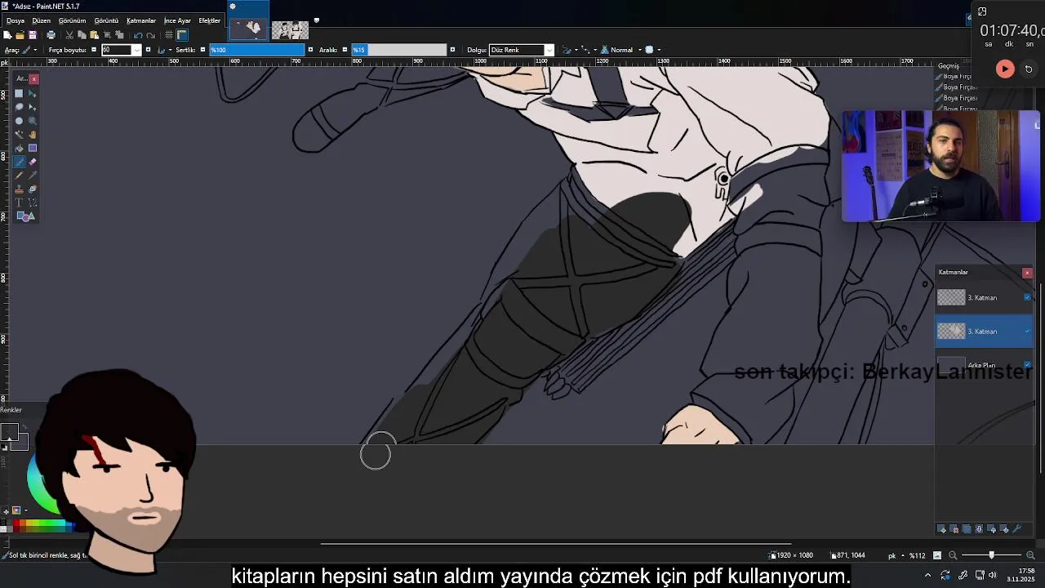Click the Fırça boyutu value field
This screenshot has width=1045, height=588.
[116, 50]
